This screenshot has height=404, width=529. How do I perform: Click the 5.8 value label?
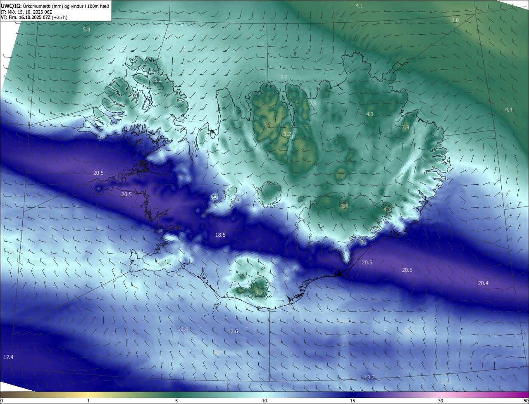tap(86, 30)
